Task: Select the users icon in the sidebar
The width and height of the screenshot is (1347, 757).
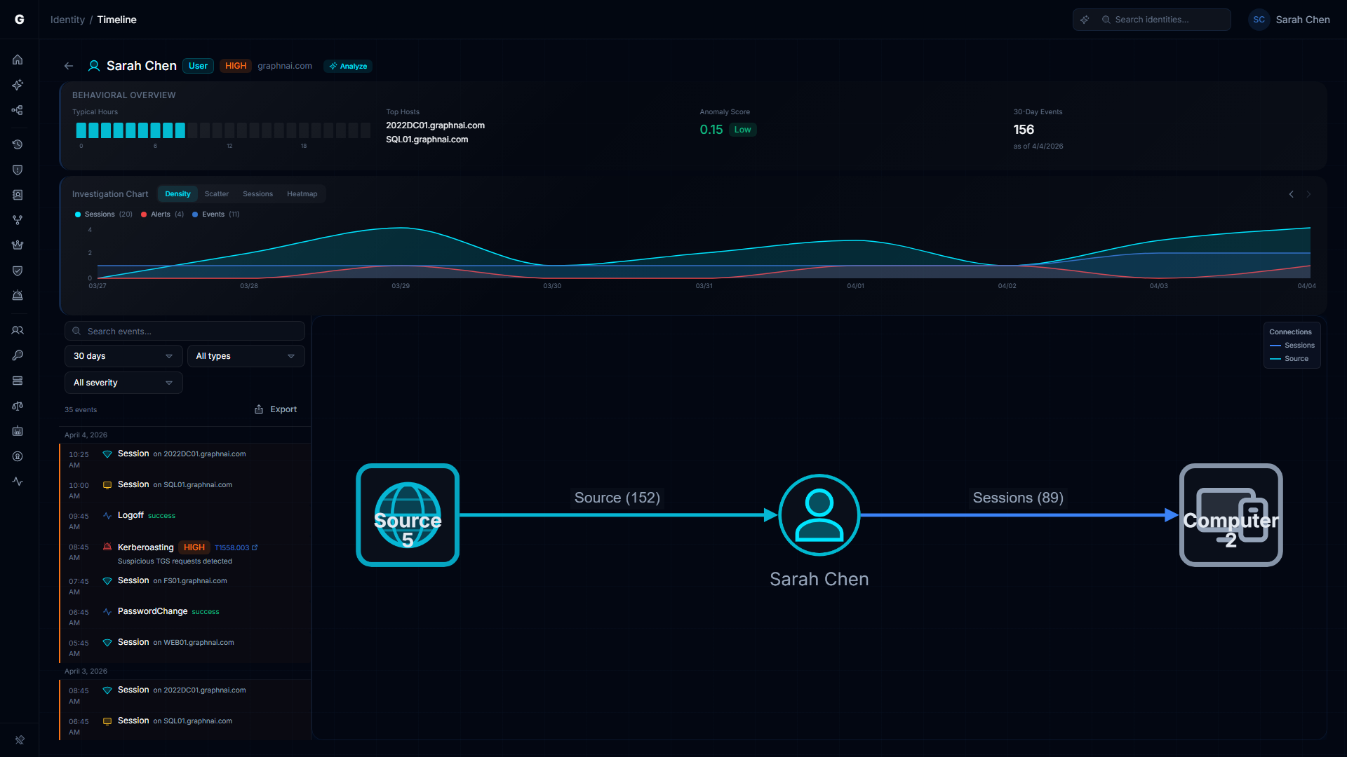Action: click(18, 330)
